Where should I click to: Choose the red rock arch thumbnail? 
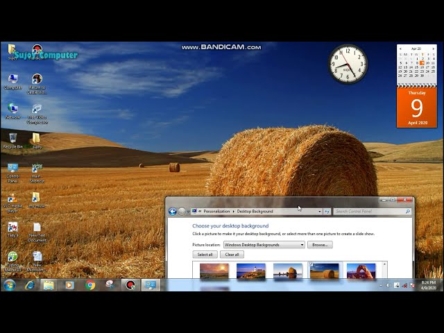point(361,271)
